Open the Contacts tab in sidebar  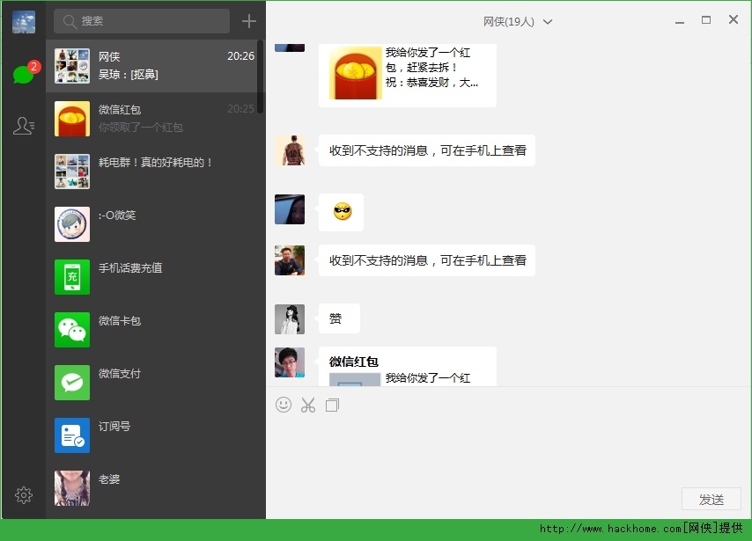pyautogui.click(x=24, y=126)
